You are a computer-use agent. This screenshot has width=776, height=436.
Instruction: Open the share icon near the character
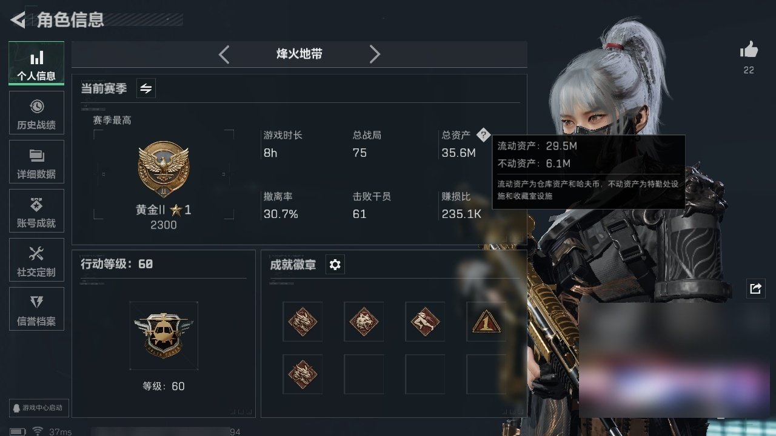pos(755,289)
